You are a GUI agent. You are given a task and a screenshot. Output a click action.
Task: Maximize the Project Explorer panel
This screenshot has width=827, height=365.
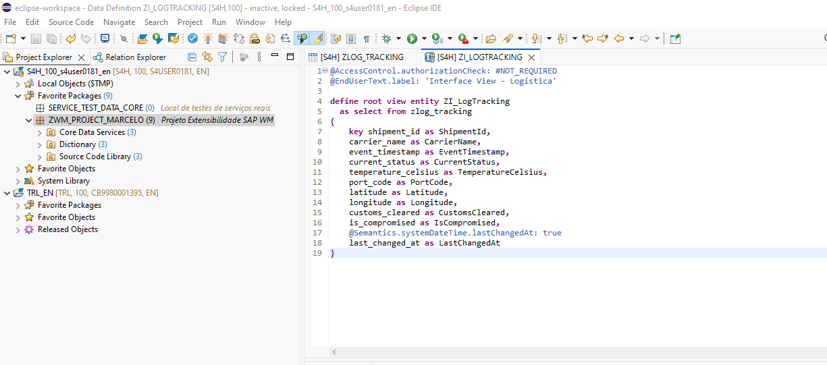[x=290, y=57]
